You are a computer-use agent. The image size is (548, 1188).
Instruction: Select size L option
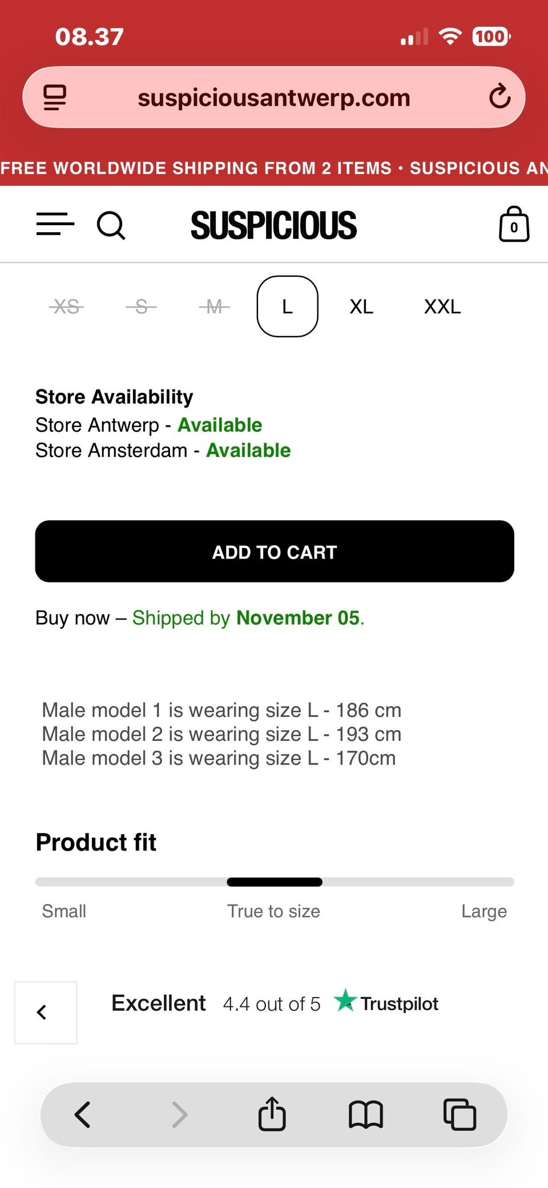tap(287, 307)
